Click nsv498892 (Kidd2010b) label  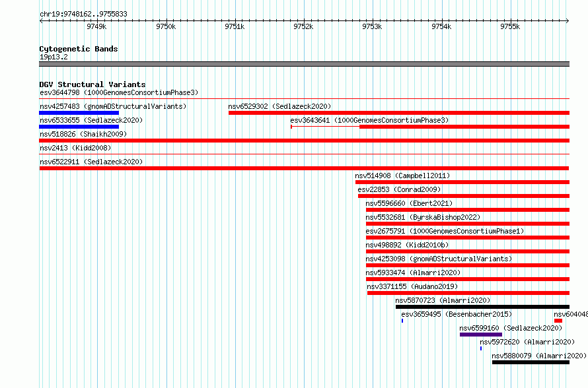(407, 245)
